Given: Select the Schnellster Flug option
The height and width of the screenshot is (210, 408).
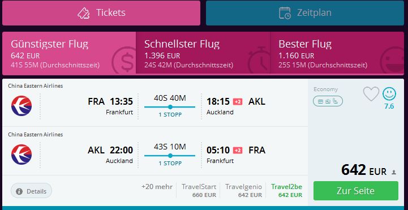Looking at the screenshot, I should coord(203,53).
